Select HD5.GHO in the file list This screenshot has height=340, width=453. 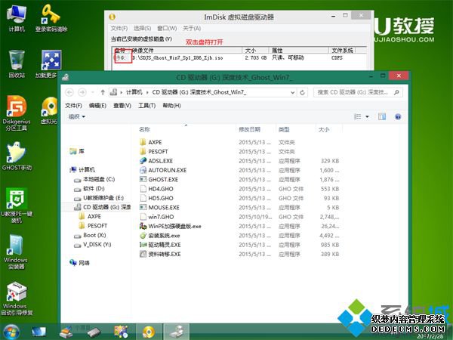(x=156, y=198)
